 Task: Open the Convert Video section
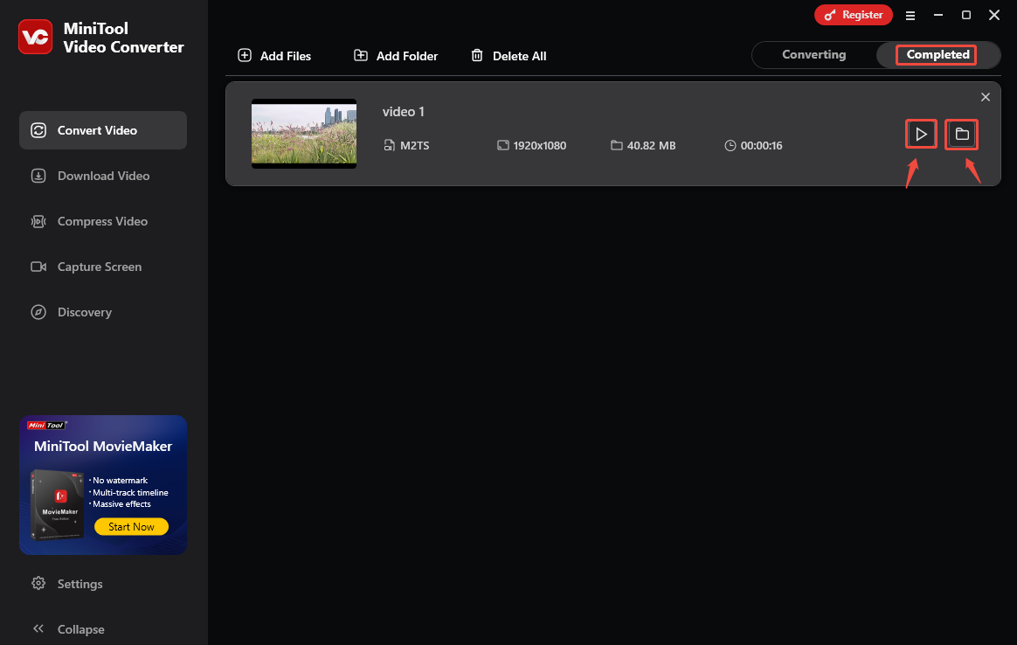[x=103, y=129]
